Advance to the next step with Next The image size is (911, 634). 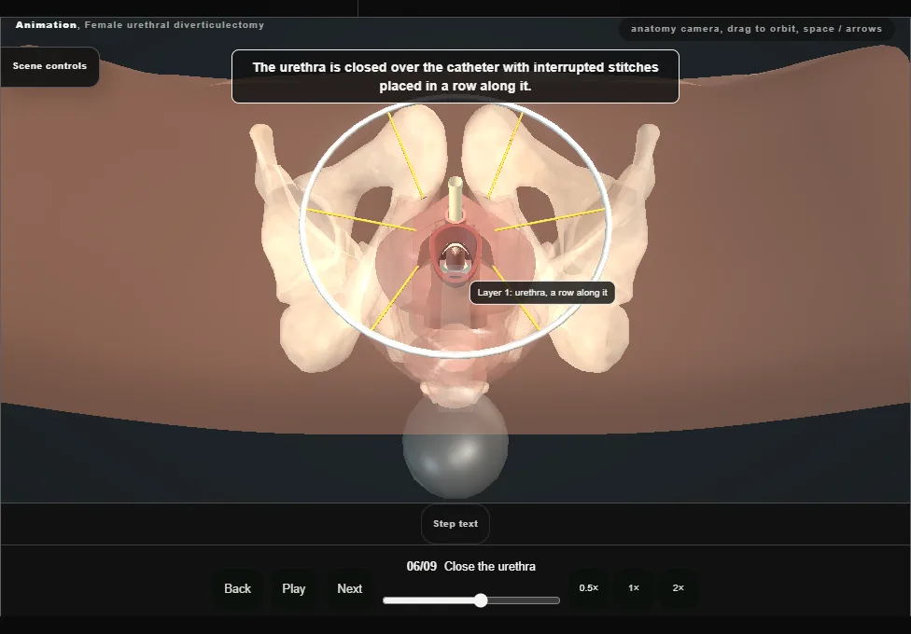click(x=350, y=588)
